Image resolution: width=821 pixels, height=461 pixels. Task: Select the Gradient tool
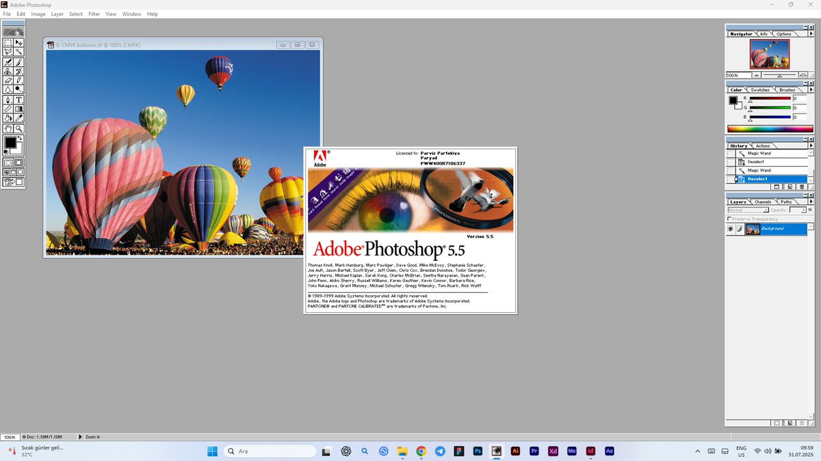click(18, 108)
